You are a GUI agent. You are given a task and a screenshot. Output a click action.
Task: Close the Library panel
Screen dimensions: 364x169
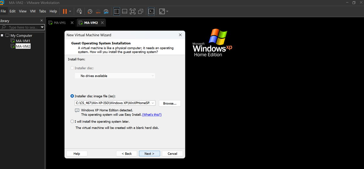pyautogui.click(x=42, y=21)
